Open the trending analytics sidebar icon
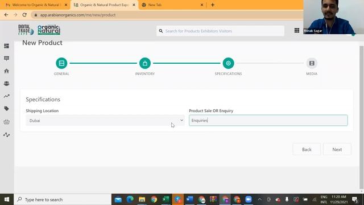Viewport: 364px width, 205px height. tap(6, 96)
